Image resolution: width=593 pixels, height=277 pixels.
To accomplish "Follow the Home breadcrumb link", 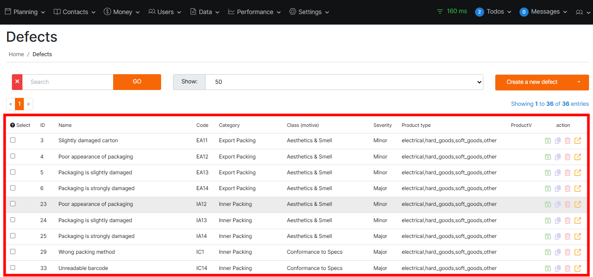I will pos(16,54).
